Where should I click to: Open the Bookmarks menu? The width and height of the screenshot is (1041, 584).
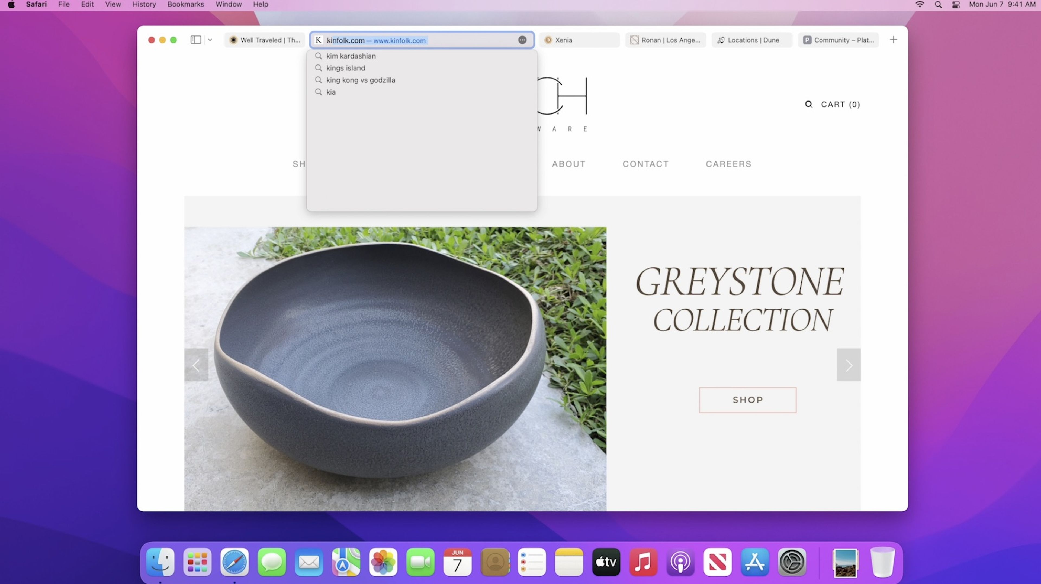pos(186,4)
